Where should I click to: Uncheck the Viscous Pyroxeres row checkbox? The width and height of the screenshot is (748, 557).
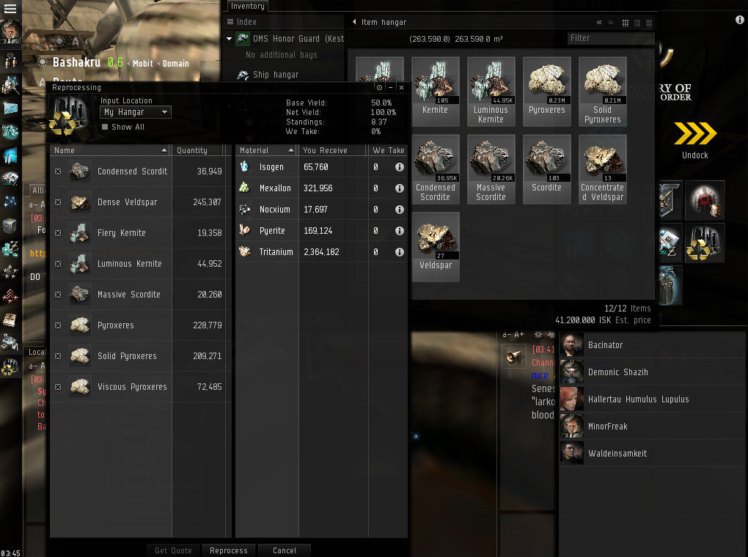[x=58, y=387]
